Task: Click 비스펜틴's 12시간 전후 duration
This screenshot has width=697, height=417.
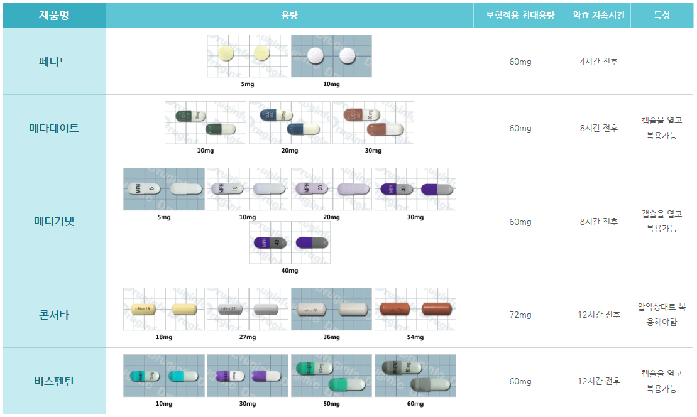Action: click(599, 381)
